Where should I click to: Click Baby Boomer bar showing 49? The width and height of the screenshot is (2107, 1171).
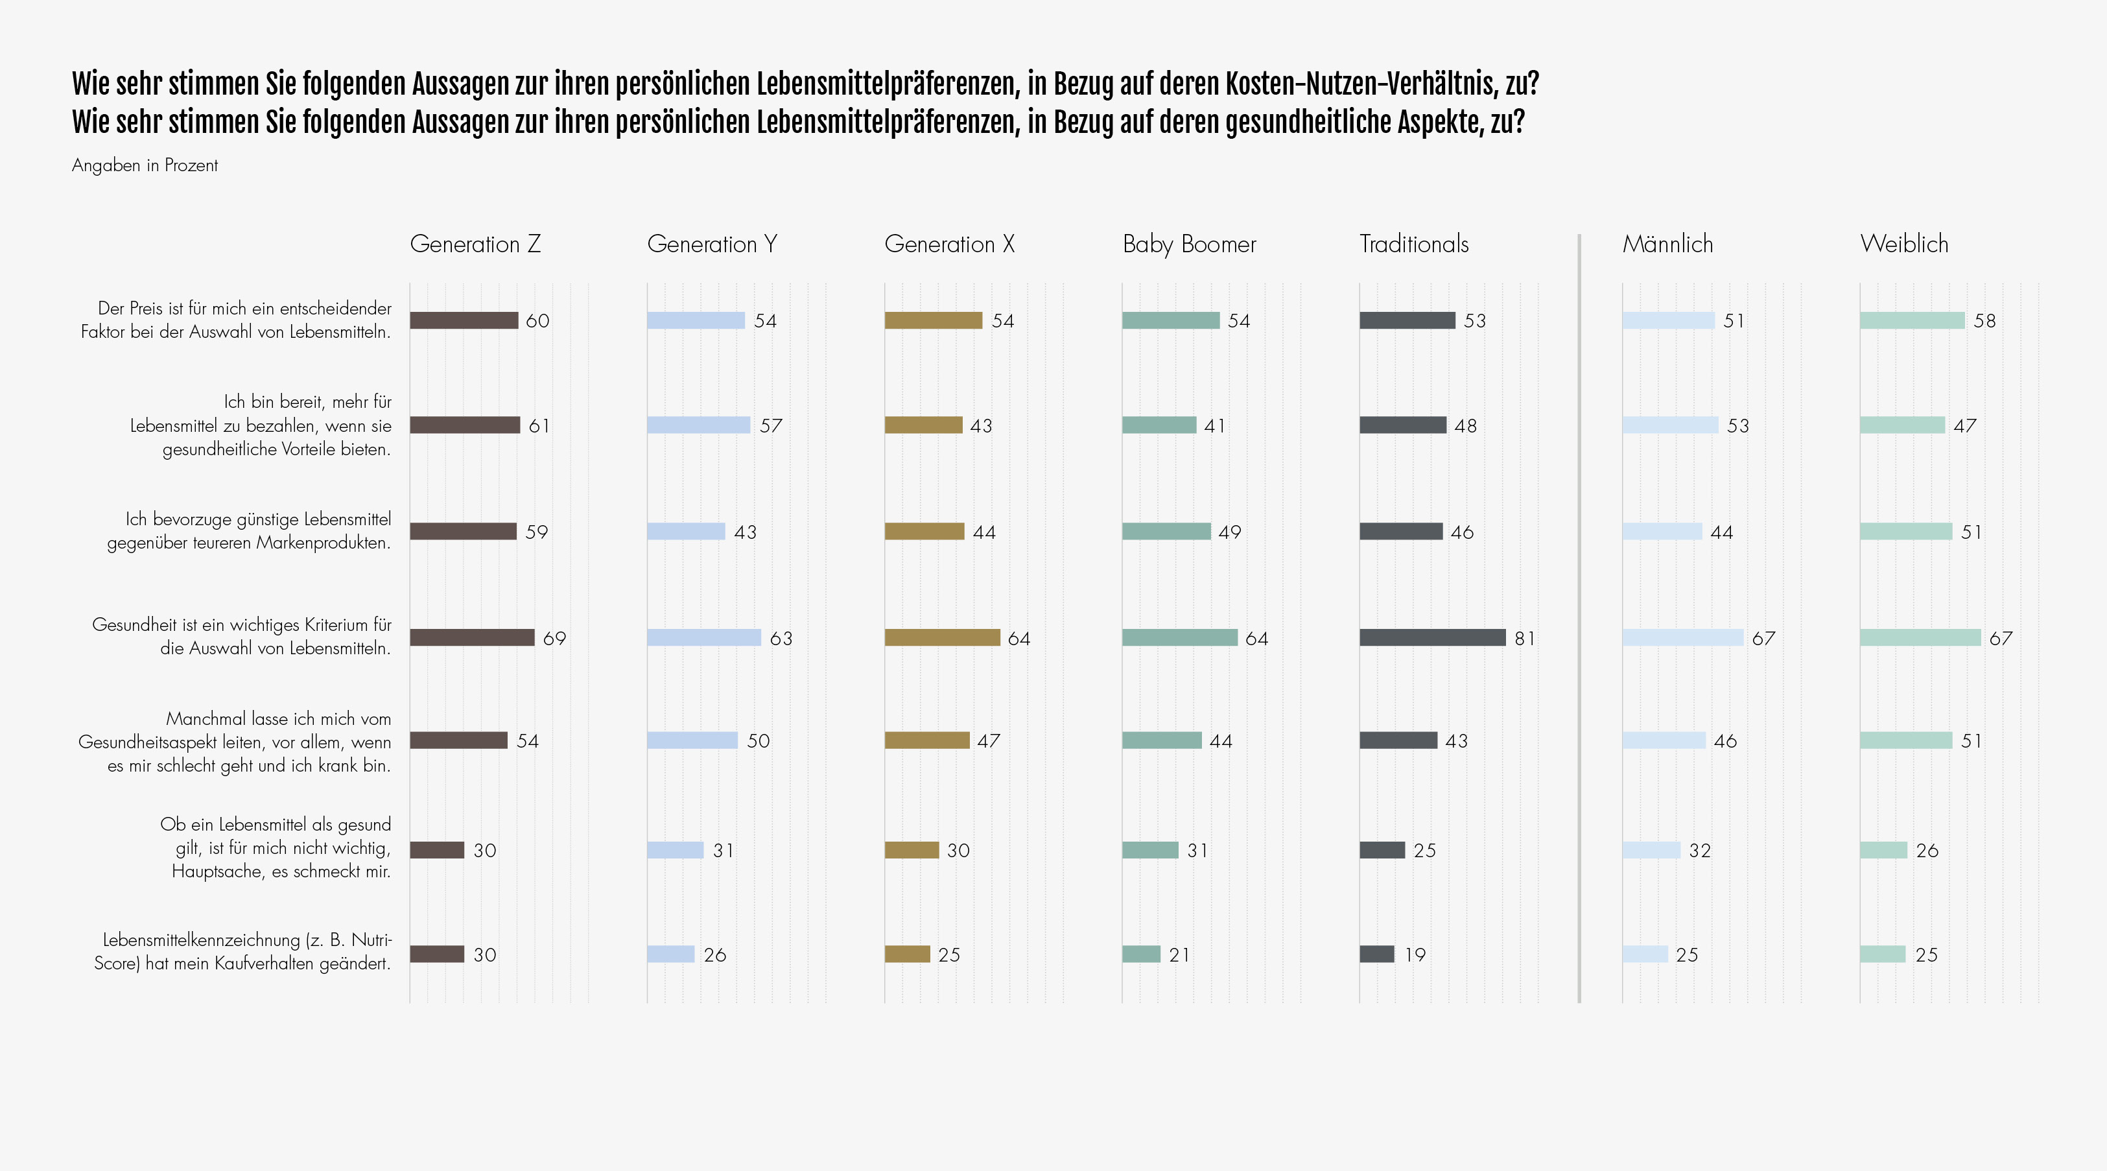[x=1166, y=531]
